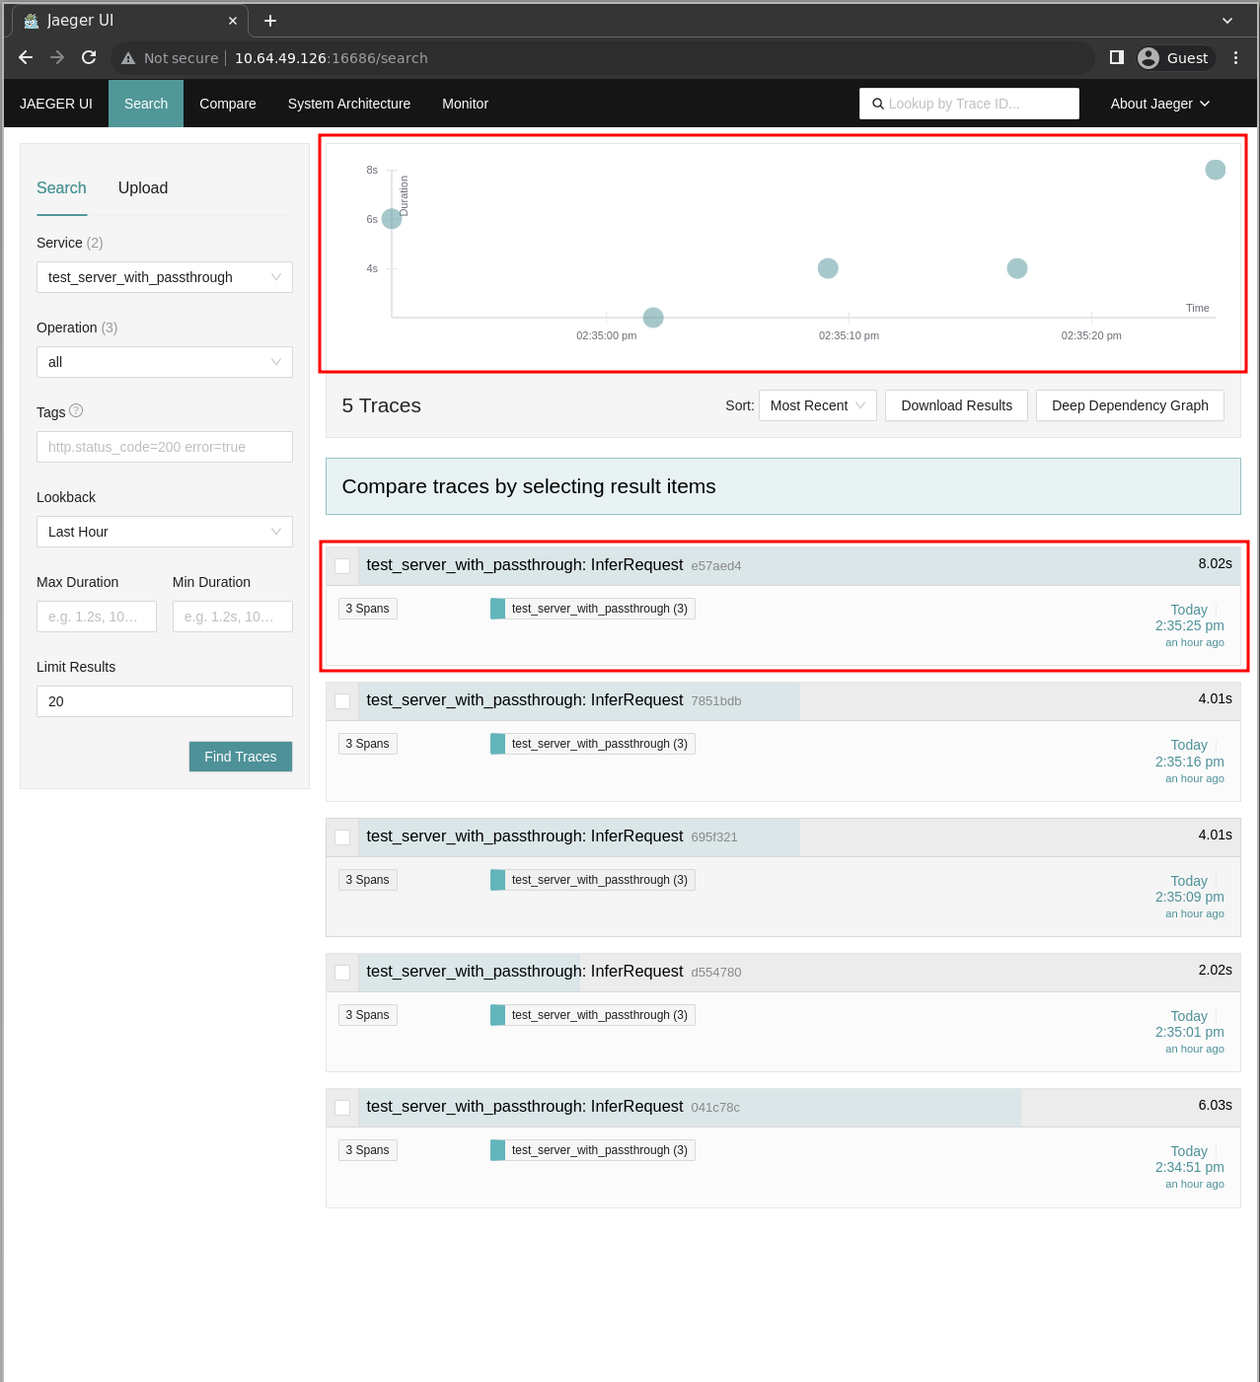1260x1382 pixels.
Task: Click the 3 Spans tag of trace d554780
Action: pyautogui.click(x=368, y=1015)
